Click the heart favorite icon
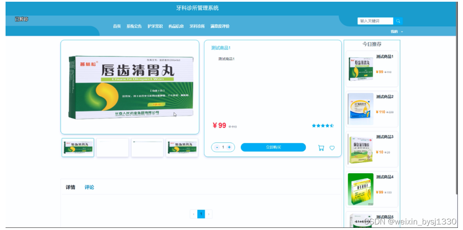Image resolution: width=463 pixels, height=230 pixels. click(332, 148)
